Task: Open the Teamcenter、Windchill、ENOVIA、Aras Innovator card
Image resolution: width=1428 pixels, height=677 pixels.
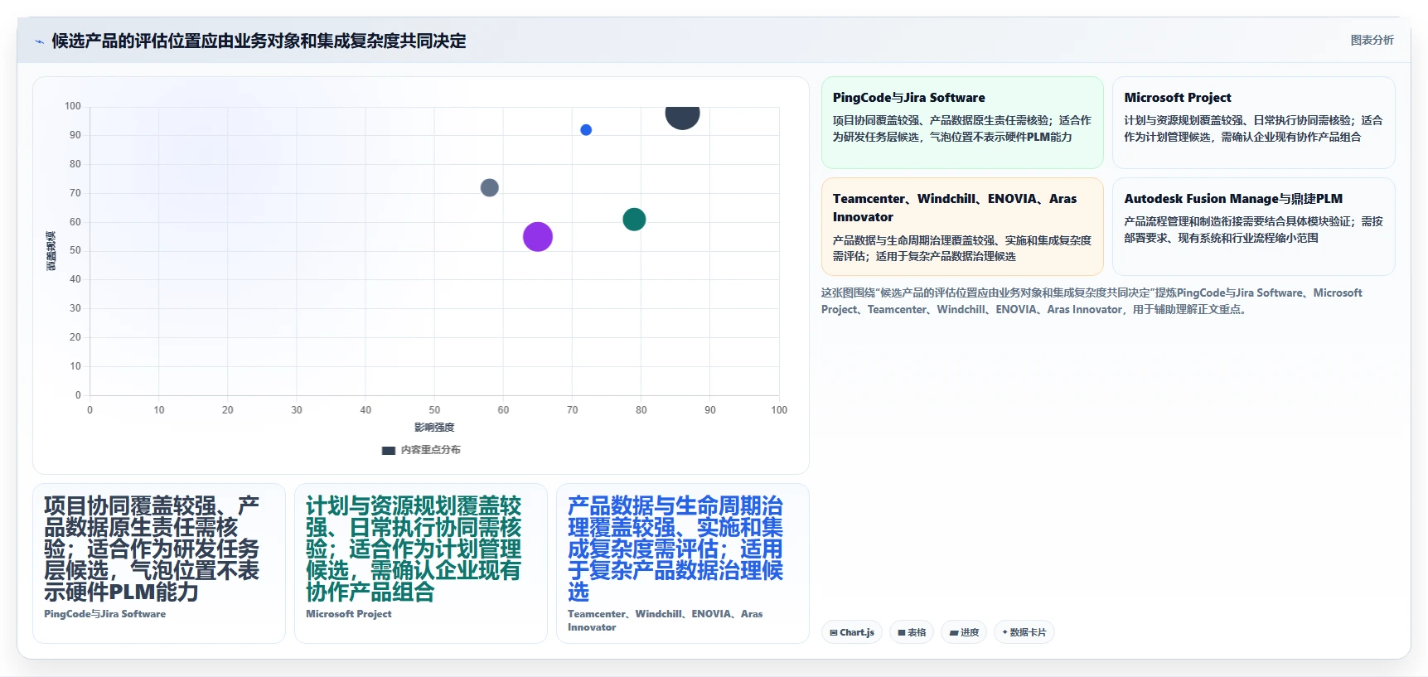Action: 962,226
